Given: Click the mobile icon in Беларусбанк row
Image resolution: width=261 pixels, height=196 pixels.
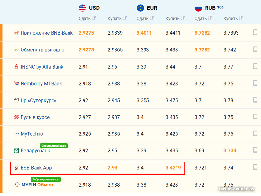Looking at the screenshot, I should point(255,150).
